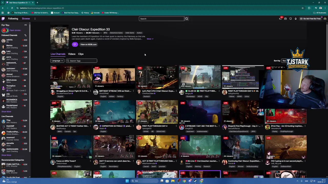This screenshot has width=328, height=184.
Task: Open NICKMERCS channel in sidebar
Action: tap(15, 101)
